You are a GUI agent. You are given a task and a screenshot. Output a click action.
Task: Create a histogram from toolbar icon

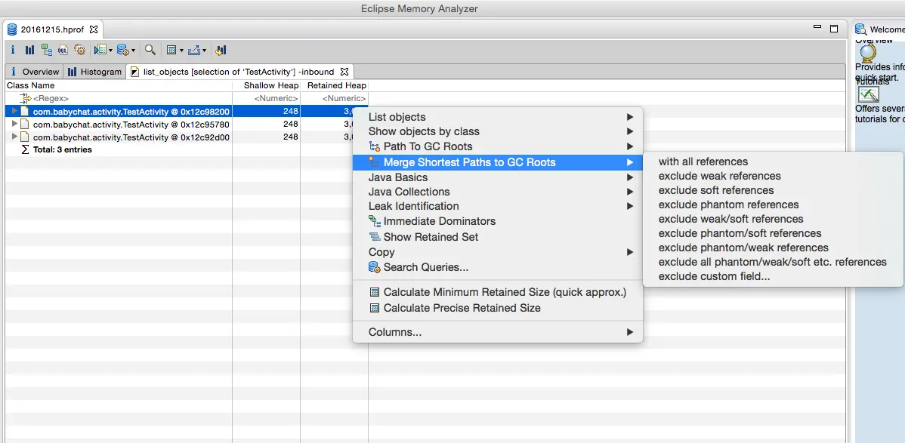point(29,50)
